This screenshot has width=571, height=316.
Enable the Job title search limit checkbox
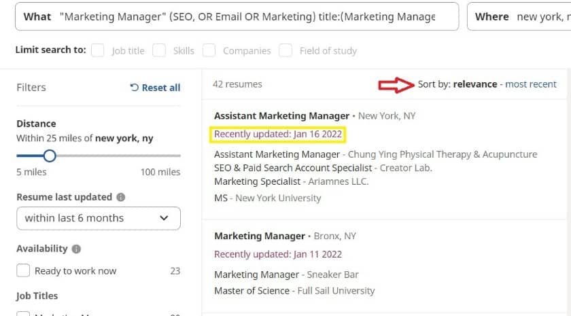(x=98, y=50)
